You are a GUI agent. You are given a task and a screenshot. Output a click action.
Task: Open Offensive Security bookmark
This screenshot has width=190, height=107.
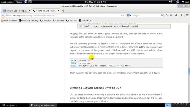(x=28, y=21)
